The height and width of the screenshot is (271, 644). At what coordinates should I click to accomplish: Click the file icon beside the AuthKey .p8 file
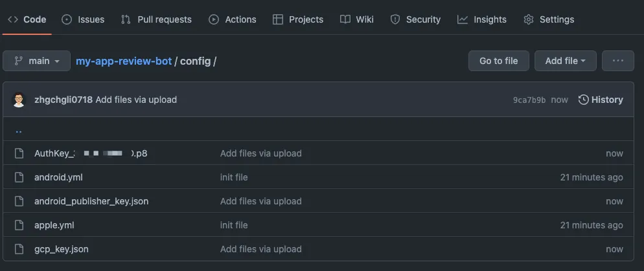coord(19,153)
